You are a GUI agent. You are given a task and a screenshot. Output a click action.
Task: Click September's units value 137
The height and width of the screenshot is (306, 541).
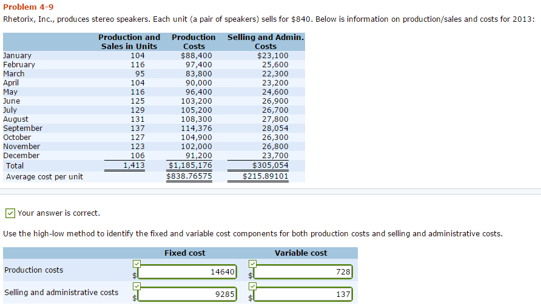138,128
